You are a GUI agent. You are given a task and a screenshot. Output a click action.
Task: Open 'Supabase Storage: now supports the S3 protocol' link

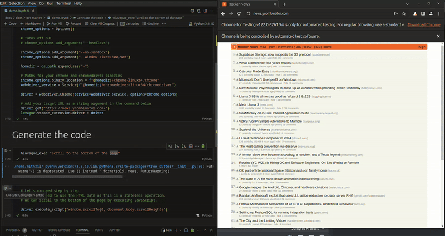(275, 54)
